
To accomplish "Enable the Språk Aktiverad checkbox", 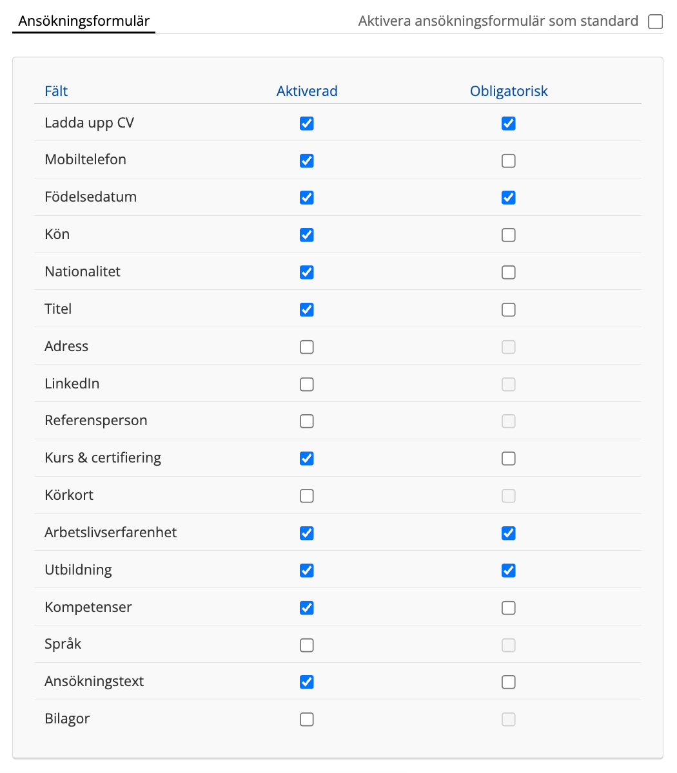I will pos(307,645).
